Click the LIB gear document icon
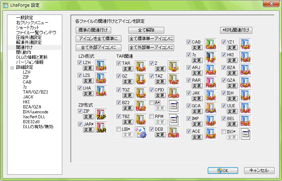Viewport: 282px width, 181px height. (140, 132)
